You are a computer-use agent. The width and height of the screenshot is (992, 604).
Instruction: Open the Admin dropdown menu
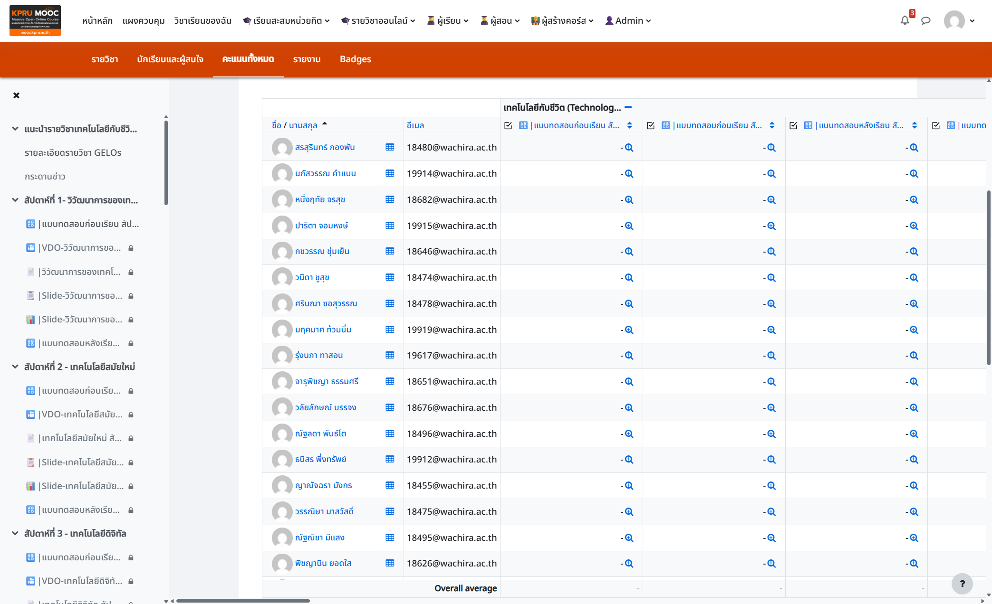coord(628,20)
